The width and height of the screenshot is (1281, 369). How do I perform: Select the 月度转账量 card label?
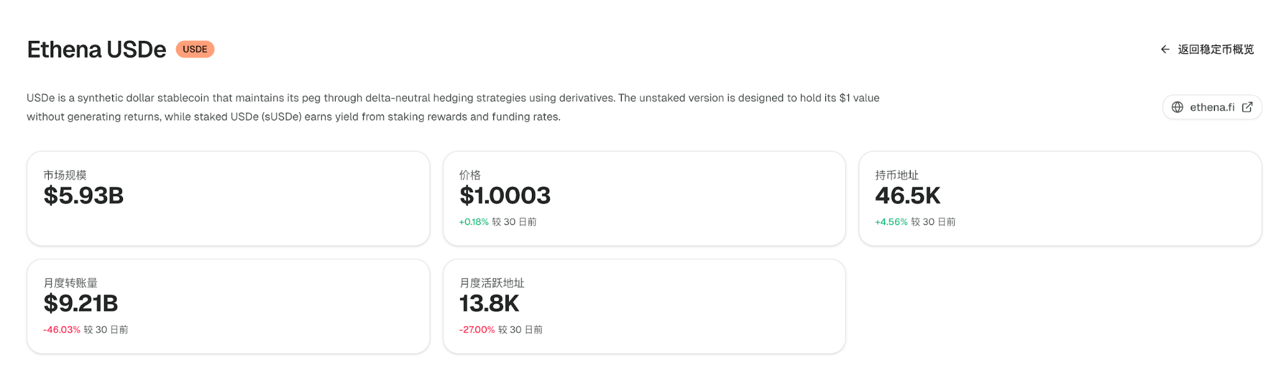click(70, 283)
